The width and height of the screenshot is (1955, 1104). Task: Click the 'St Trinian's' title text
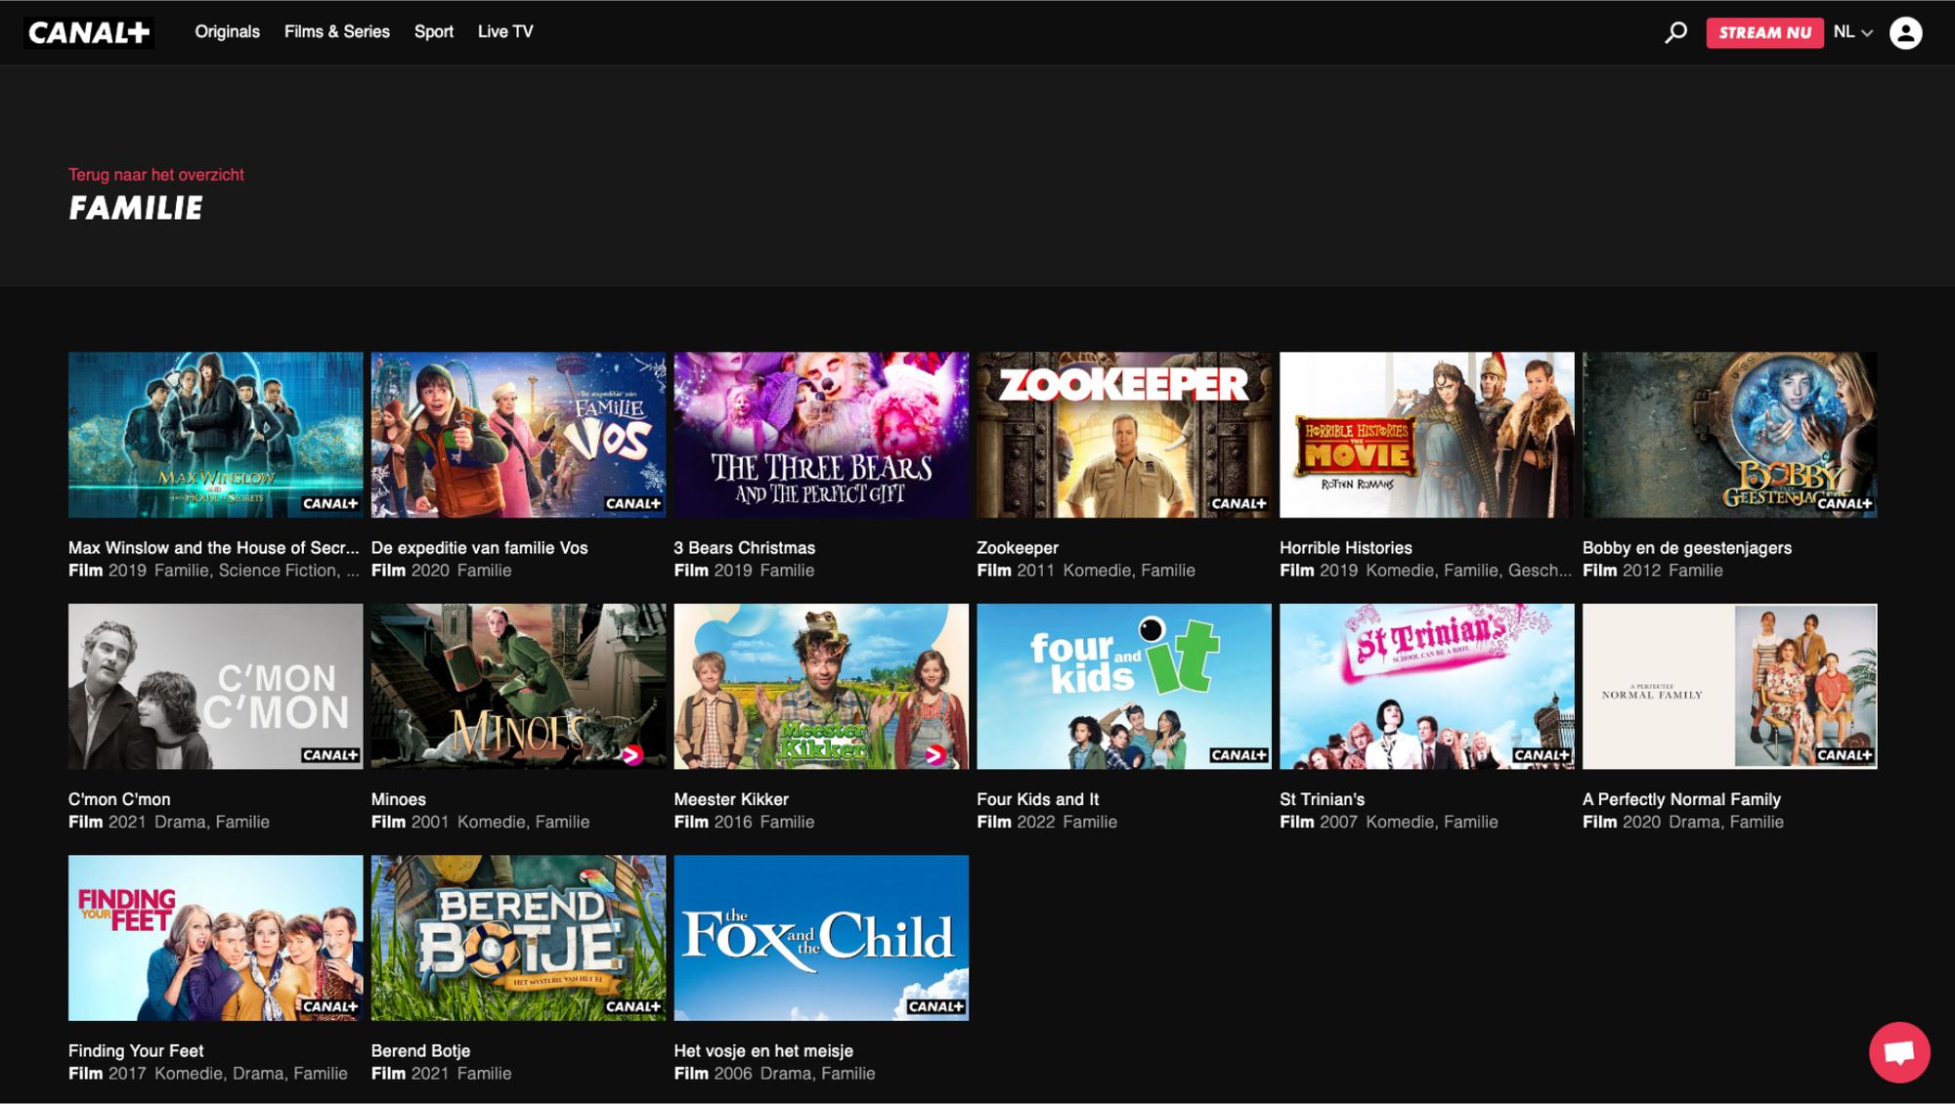[x=1323, y=799]
